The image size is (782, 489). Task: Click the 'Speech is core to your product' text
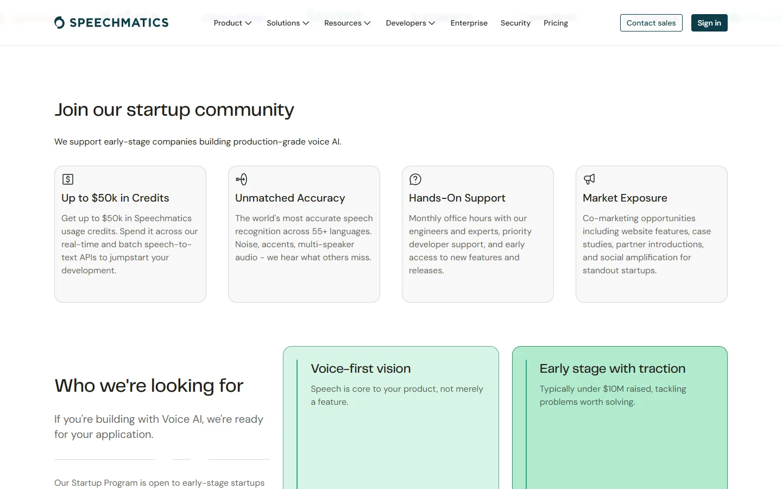point(397,396)
